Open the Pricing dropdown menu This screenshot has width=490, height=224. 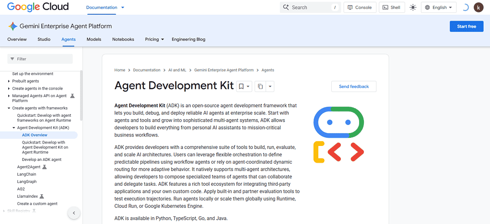(x=154, y=39)
